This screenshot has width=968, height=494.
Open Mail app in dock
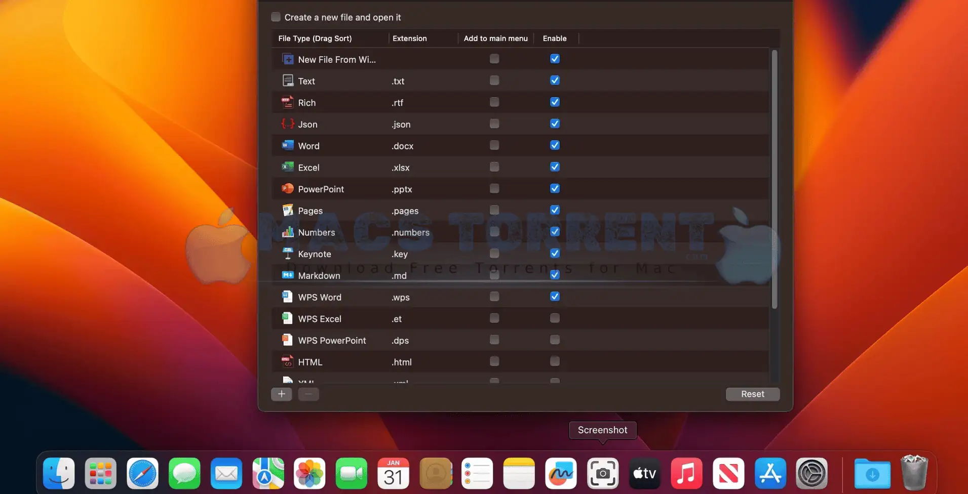pyautogui.click(x=226, y=474)
